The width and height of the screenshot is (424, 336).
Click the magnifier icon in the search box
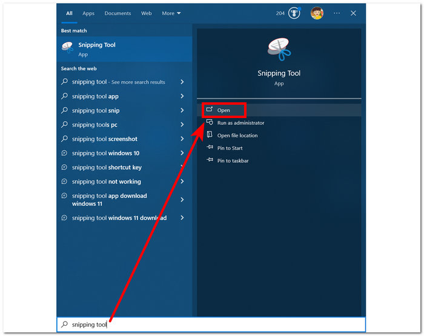(64, 324)
